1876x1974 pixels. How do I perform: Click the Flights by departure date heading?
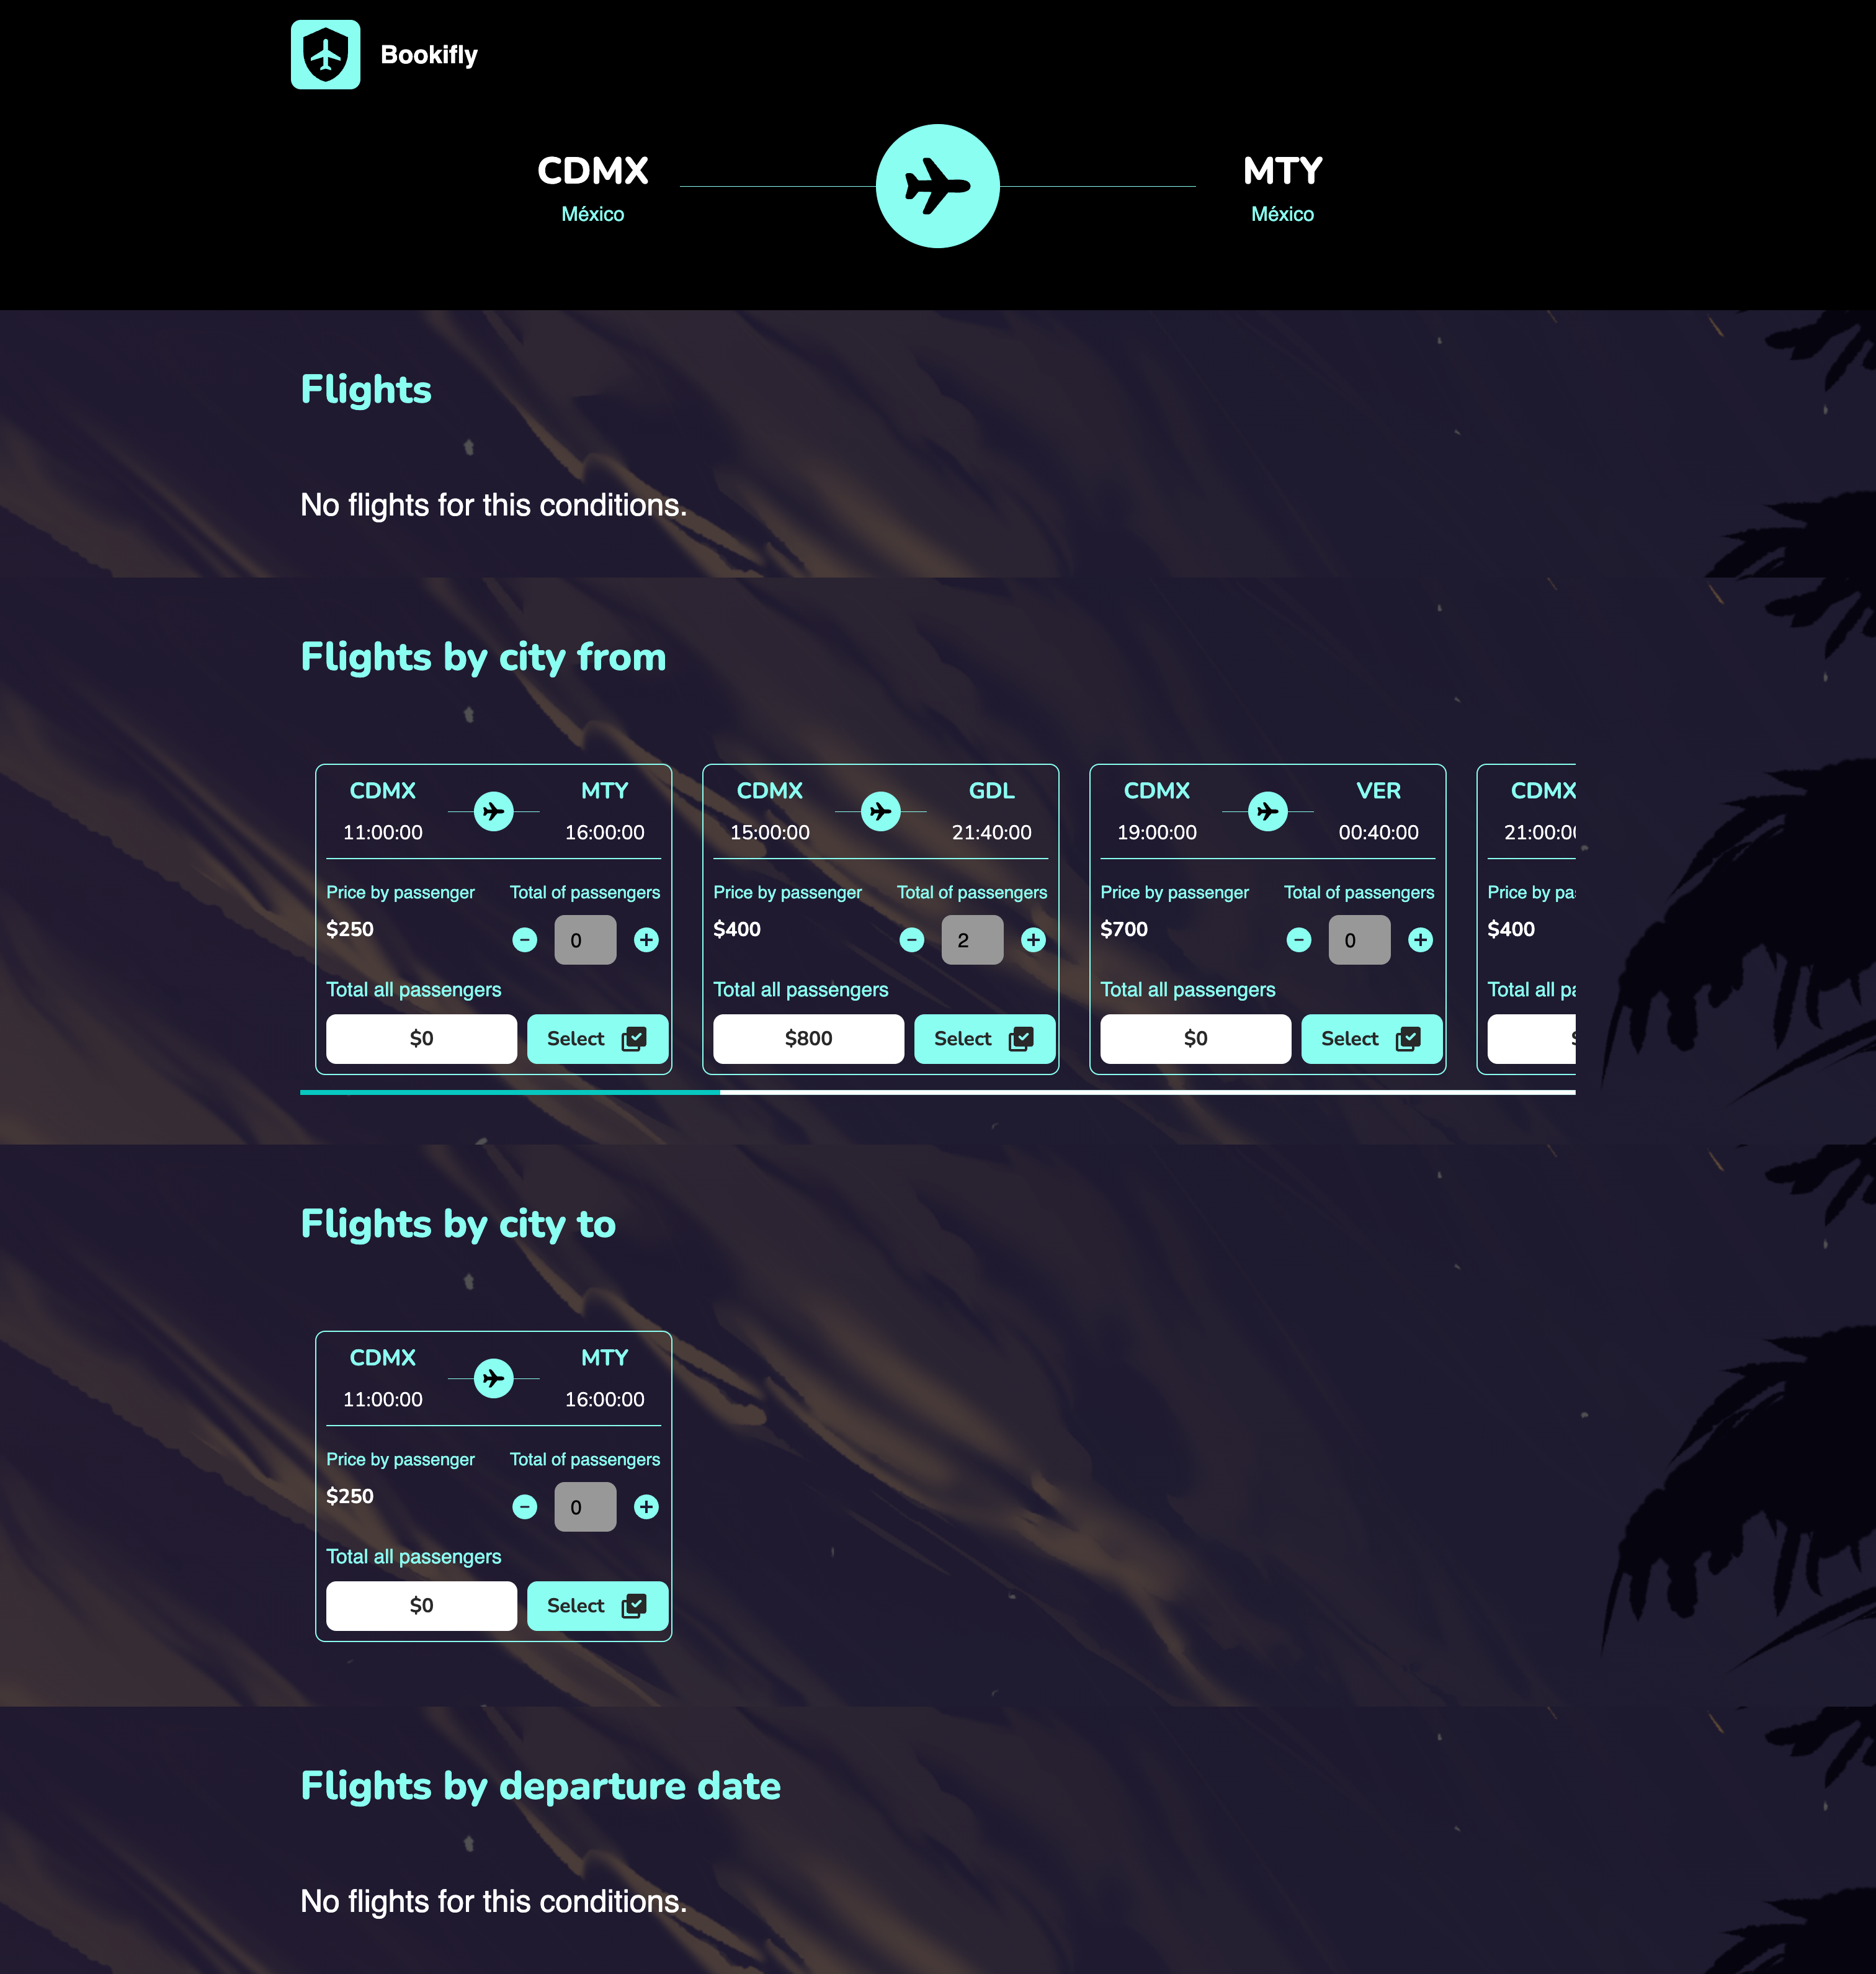point(538,1785)
